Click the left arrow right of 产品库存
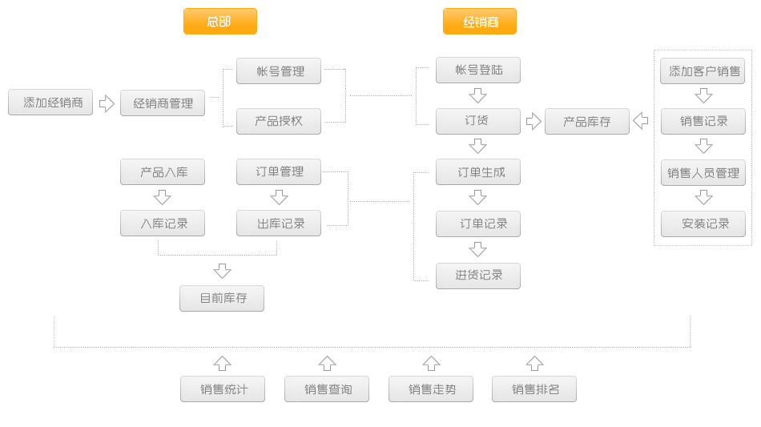 pyautogui.click(x=641, y=121)
